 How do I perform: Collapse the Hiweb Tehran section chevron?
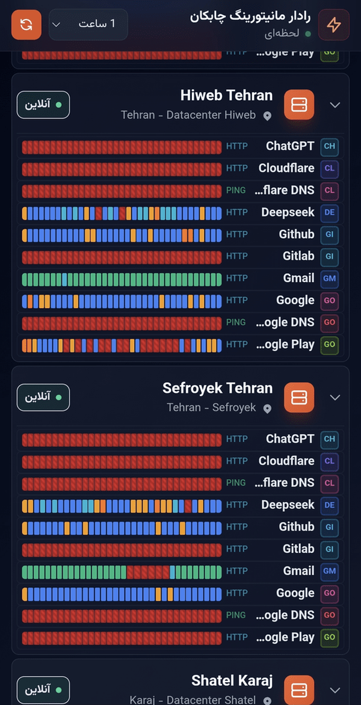click(335, 105)
